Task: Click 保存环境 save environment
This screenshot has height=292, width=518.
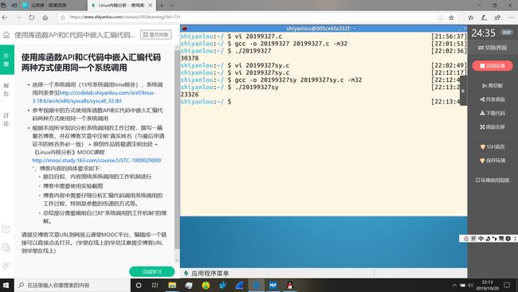Action: point(492,161)
